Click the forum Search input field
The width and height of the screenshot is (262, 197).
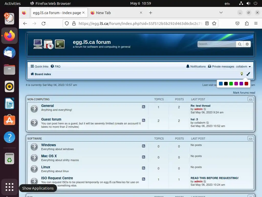217,44
